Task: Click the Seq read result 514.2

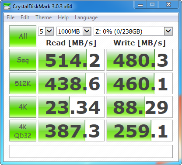Action: pos(71,60)
